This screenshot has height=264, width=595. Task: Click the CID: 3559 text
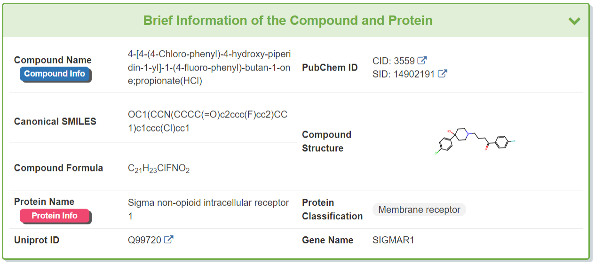pos(393,61)
